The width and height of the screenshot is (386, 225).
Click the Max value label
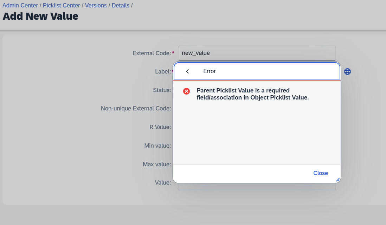(157, 164)
